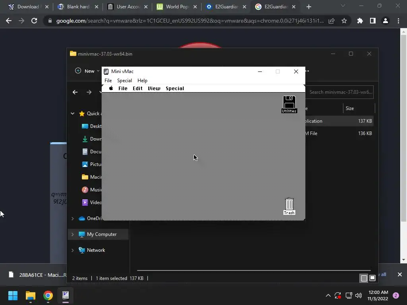Viewport: 407px width, 305px height.
Task: Select Network in Explorer sidebar
Action: (x=96, y=250)
